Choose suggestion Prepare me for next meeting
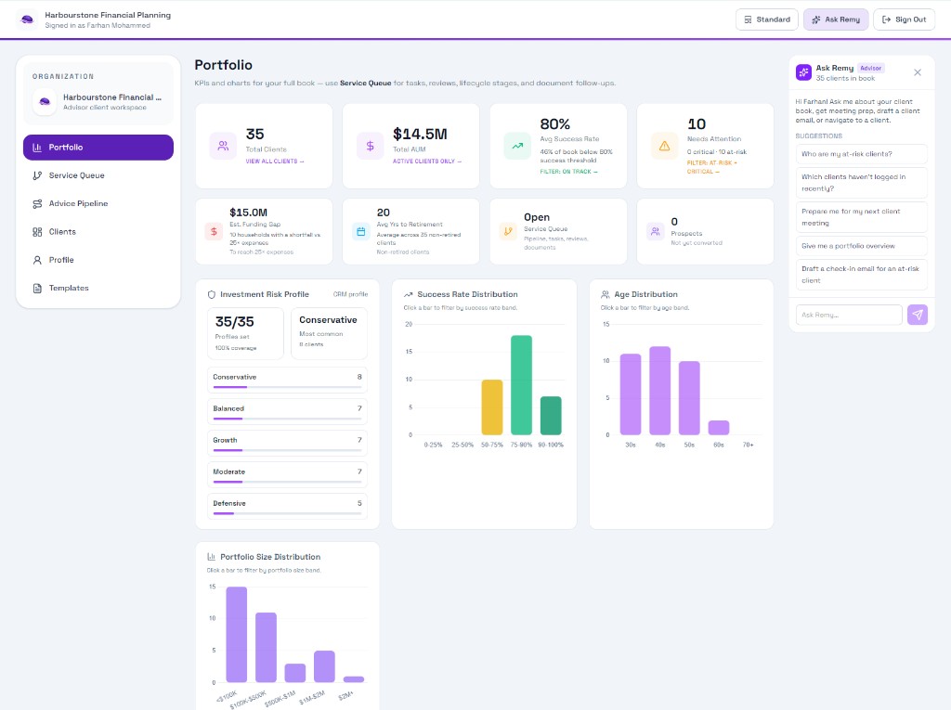951x710 pixels. point(861,217)
